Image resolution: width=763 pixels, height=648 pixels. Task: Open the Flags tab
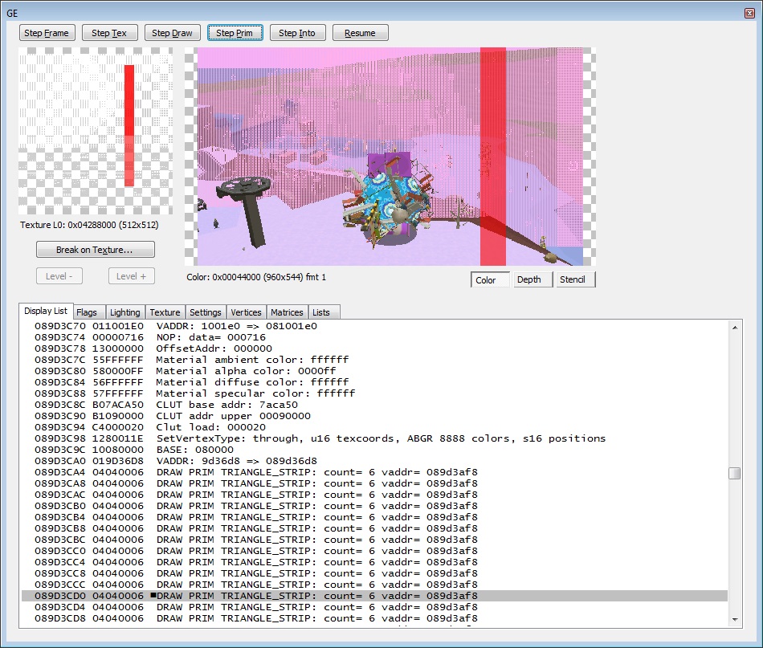coord(87,312)
